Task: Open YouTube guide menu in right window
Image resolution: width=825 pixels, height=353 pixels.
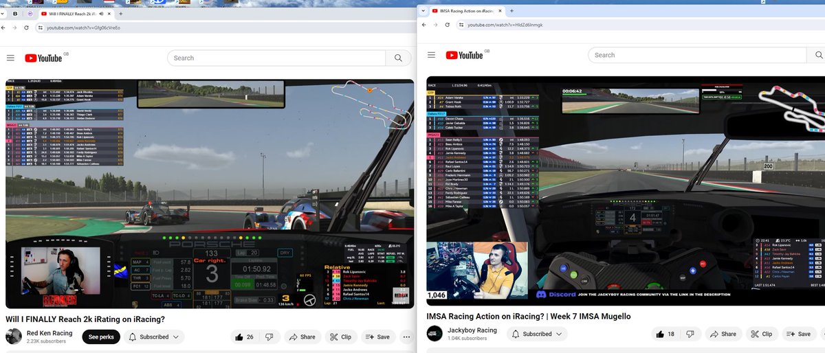Action: click(432, 55)
